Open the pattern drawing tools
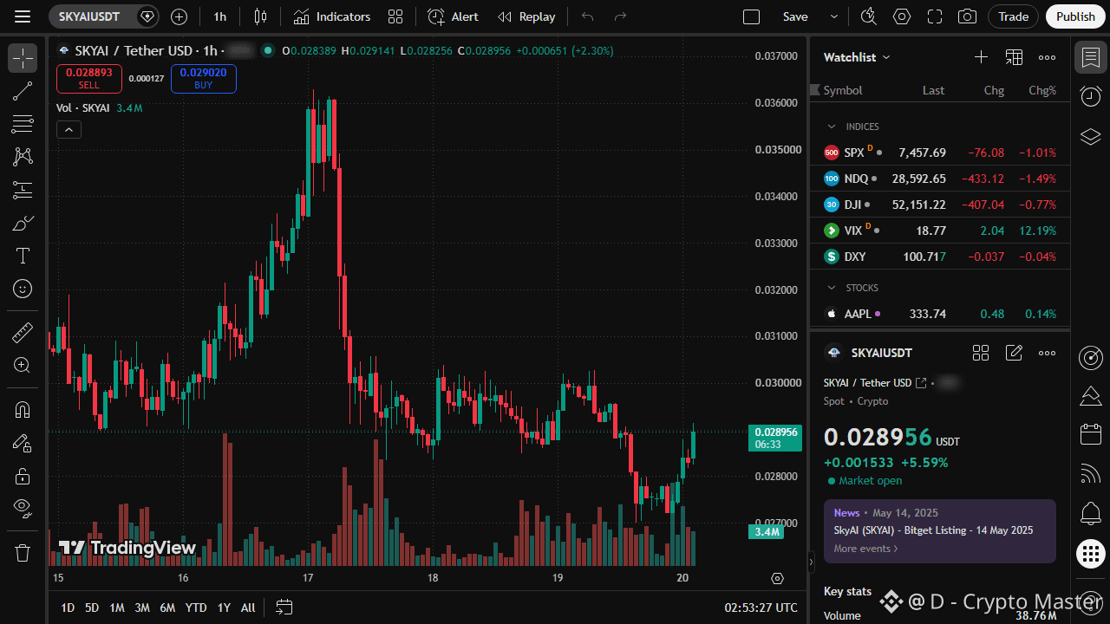Image resolution: width=1110 pixels, height=624 pixels. [x=23, y=157]
